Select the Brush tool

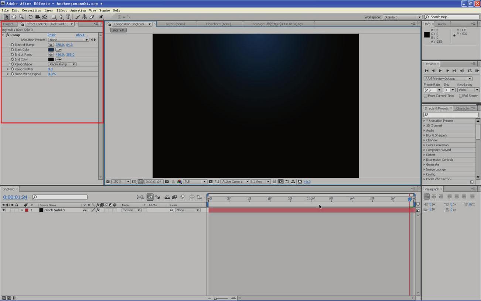78,17
